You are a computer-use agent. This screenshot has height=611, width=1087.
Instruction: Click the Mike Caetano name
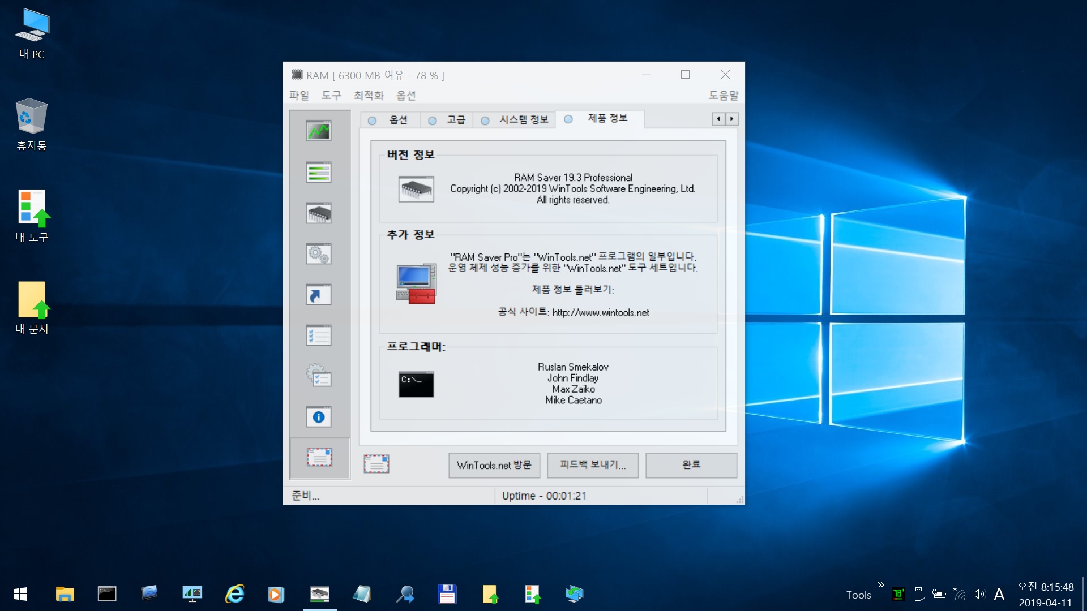click(574, 401)
